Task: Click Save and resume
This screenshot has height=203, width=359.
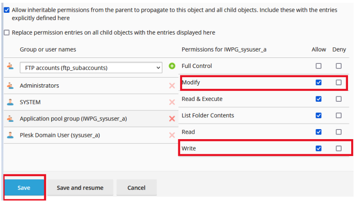Action: (x=80, y=187)
